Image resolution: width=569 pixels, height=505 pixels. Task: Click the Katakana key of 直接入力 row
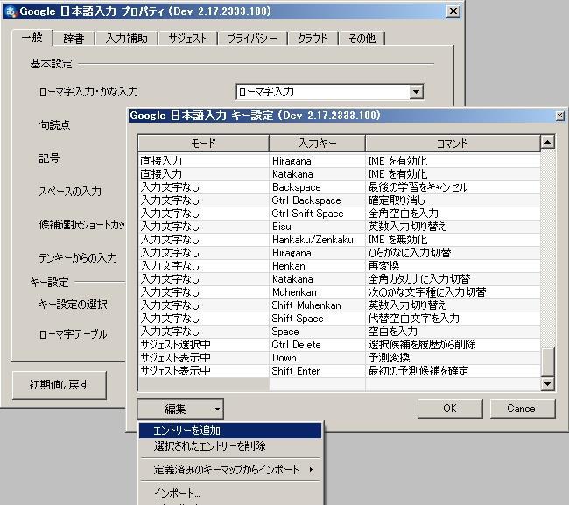tap(317, 174)
